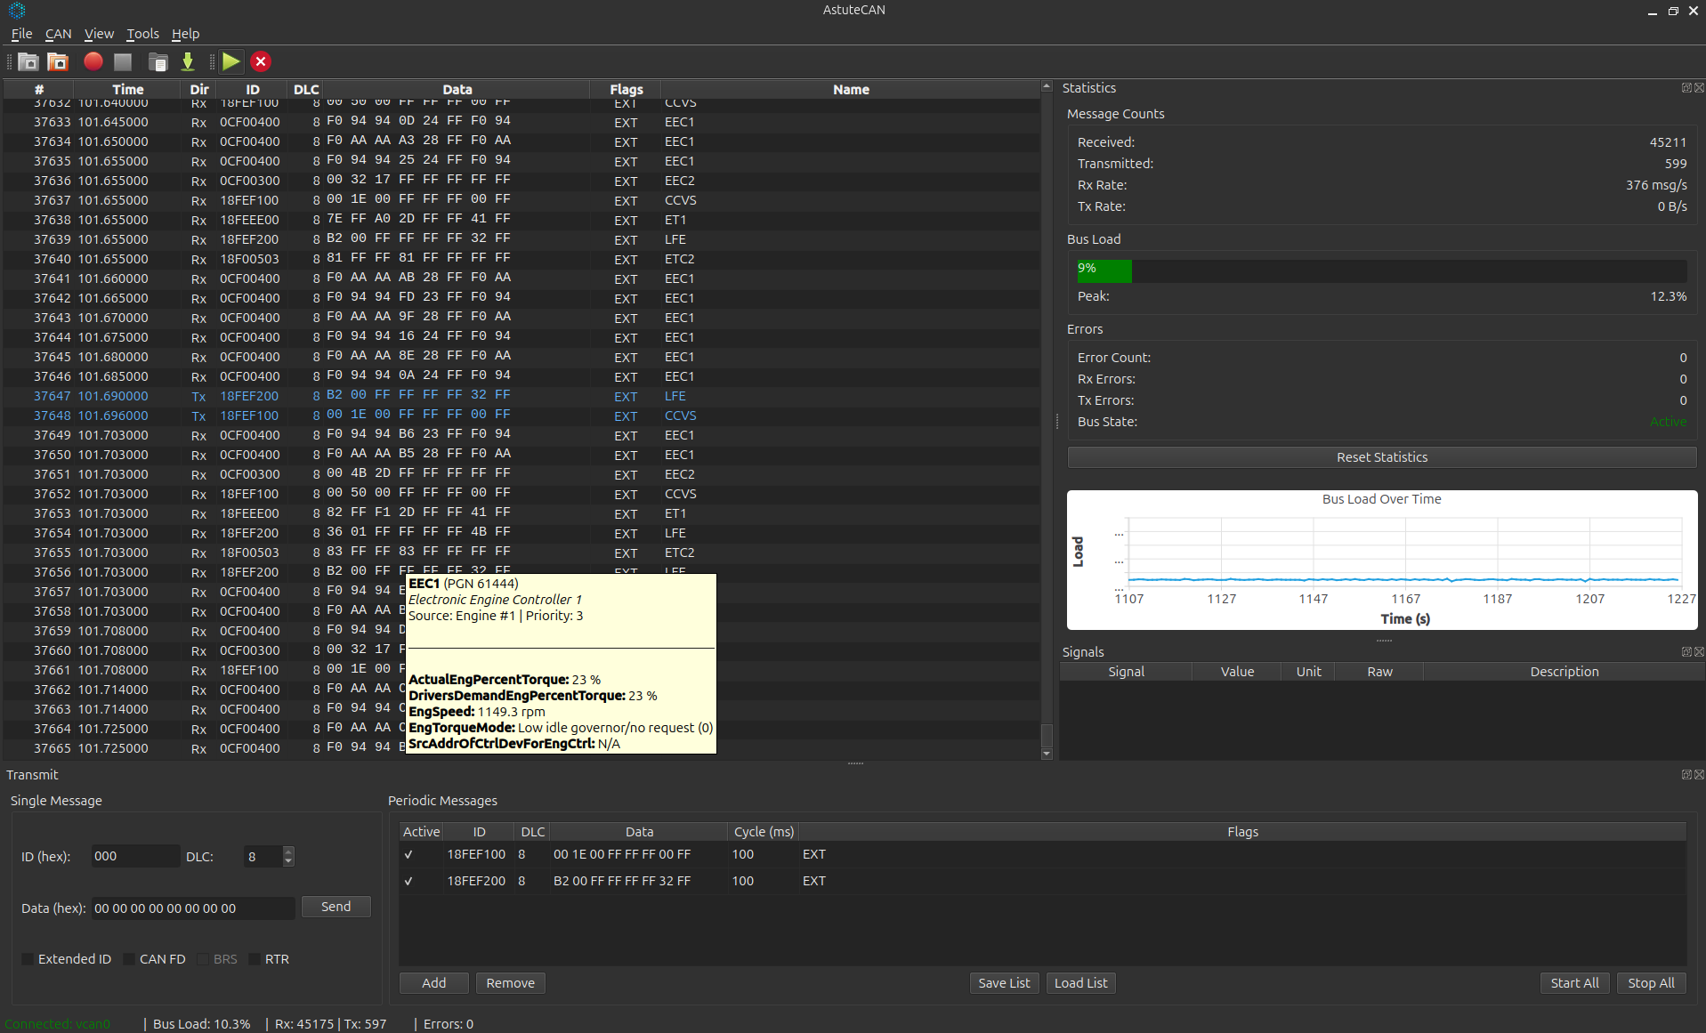Click the Reset Statistics button
1706x1033 pixels.
[x=1381, y=457]
